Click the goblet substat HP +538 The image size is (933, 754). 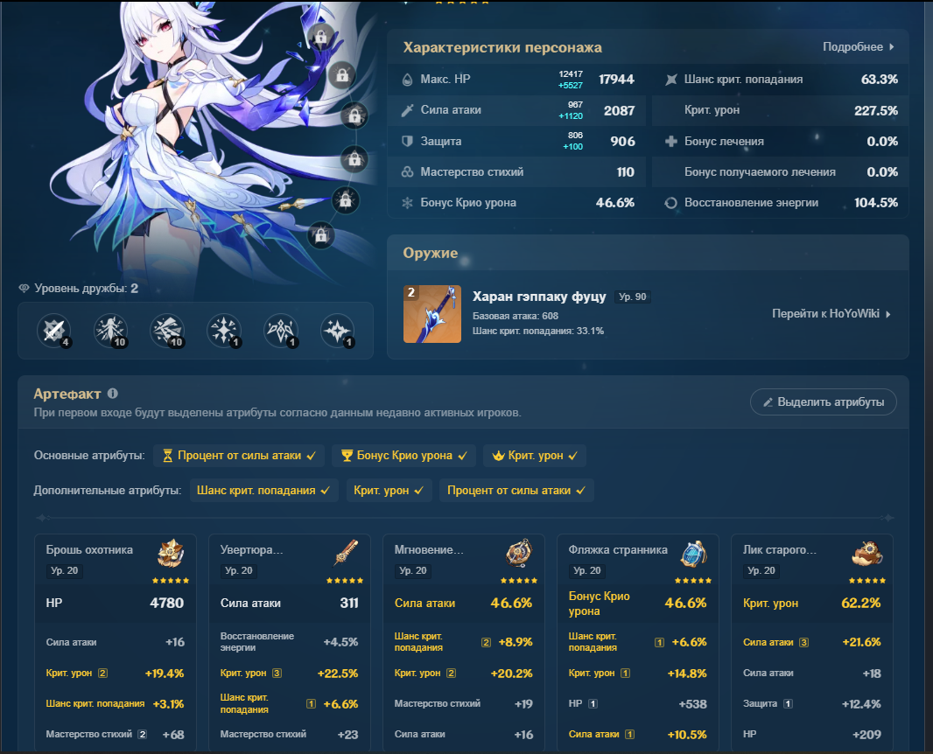tap(637, 704)
